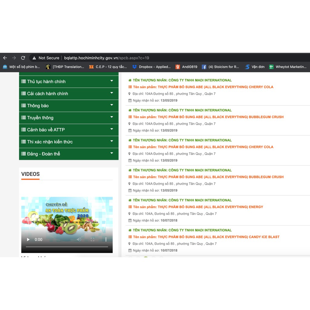310x310 pixels.
Task: Click the Dropbox favicon in bookmarks bar
Action: 135,67
